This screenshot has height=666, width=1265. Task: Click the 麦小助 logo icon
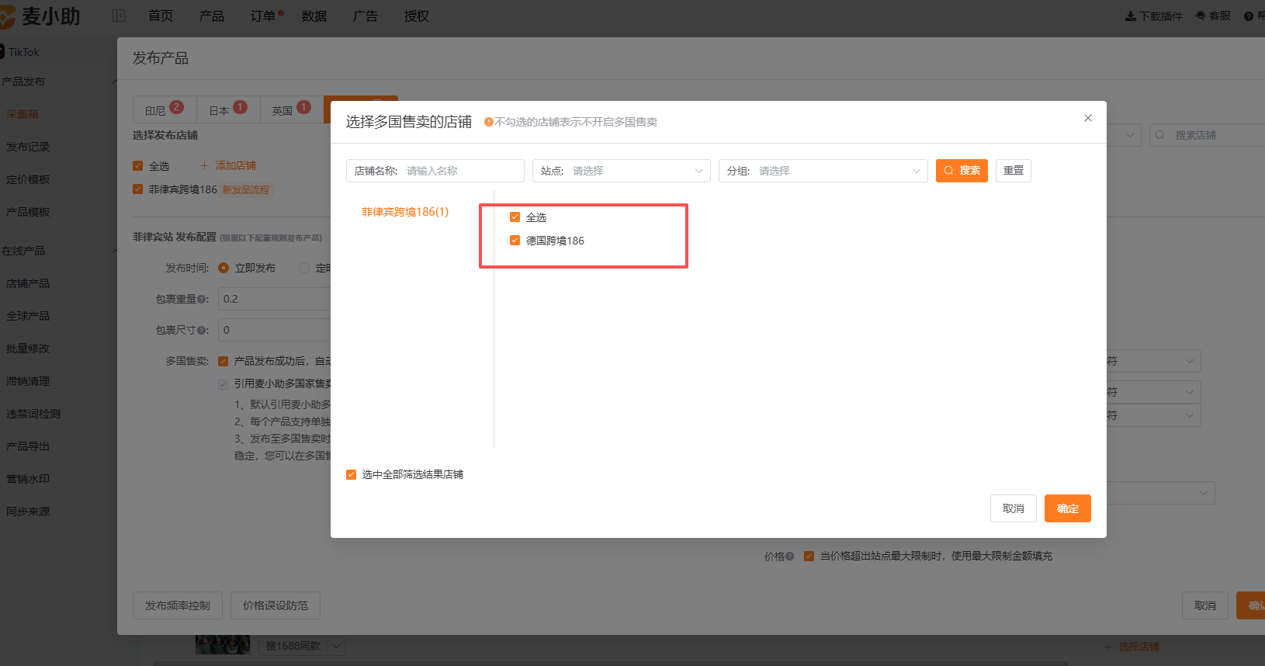pyautogui.click(x=7, y=16)
